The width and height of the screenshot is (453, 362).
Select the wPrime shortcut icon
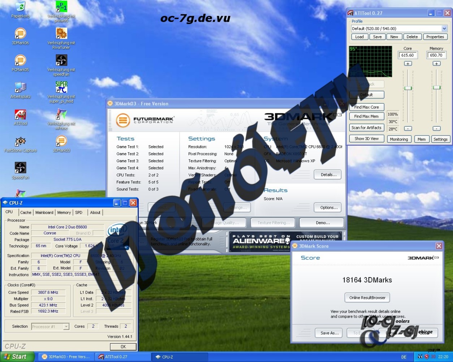(x=61, y=114)
